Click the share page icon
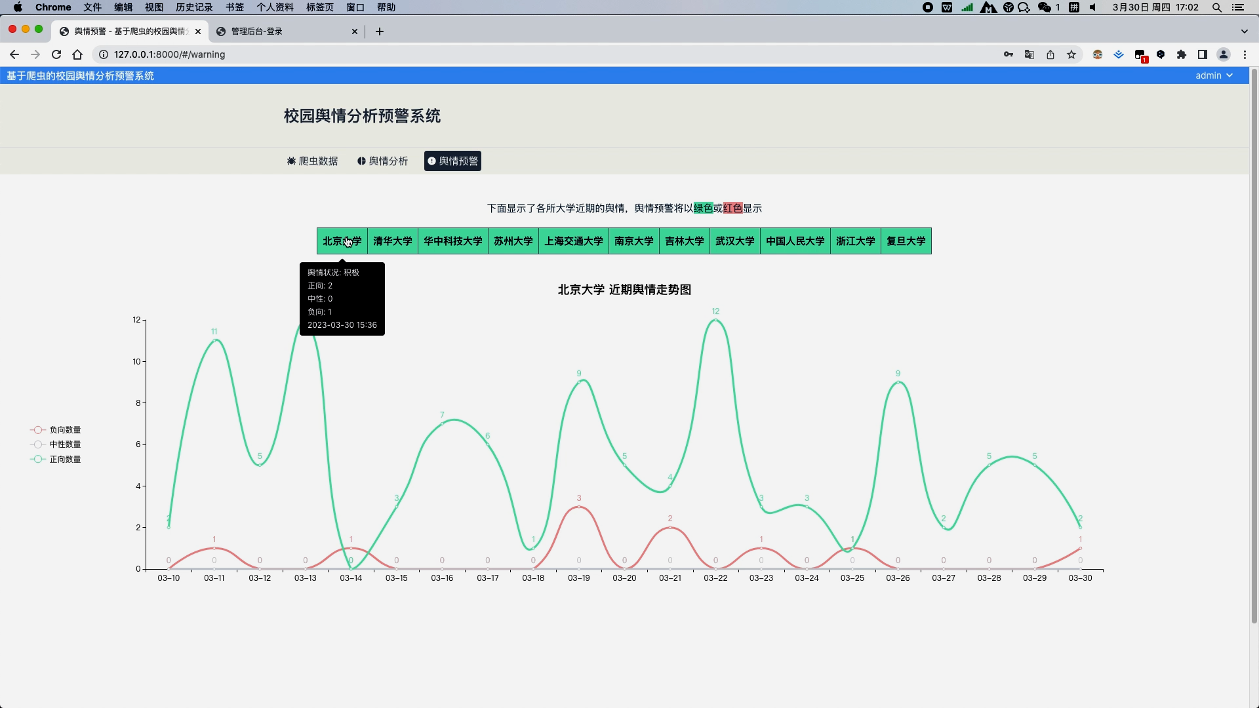The image size is (1259, 708). [x=1050, y=54]
